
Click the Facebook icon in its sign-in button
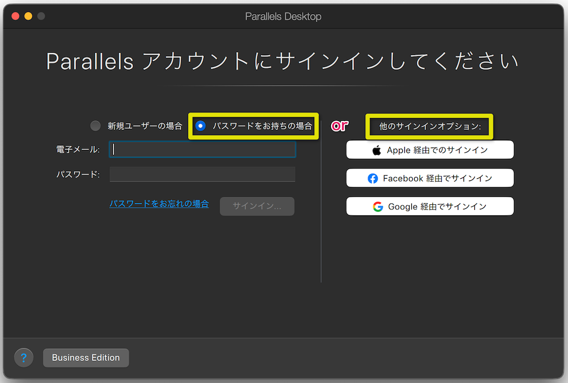373,178
